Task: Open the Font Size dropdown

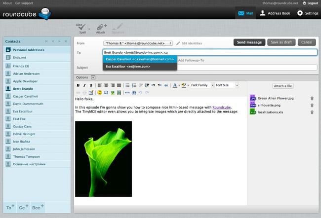Action: (227, 85)
